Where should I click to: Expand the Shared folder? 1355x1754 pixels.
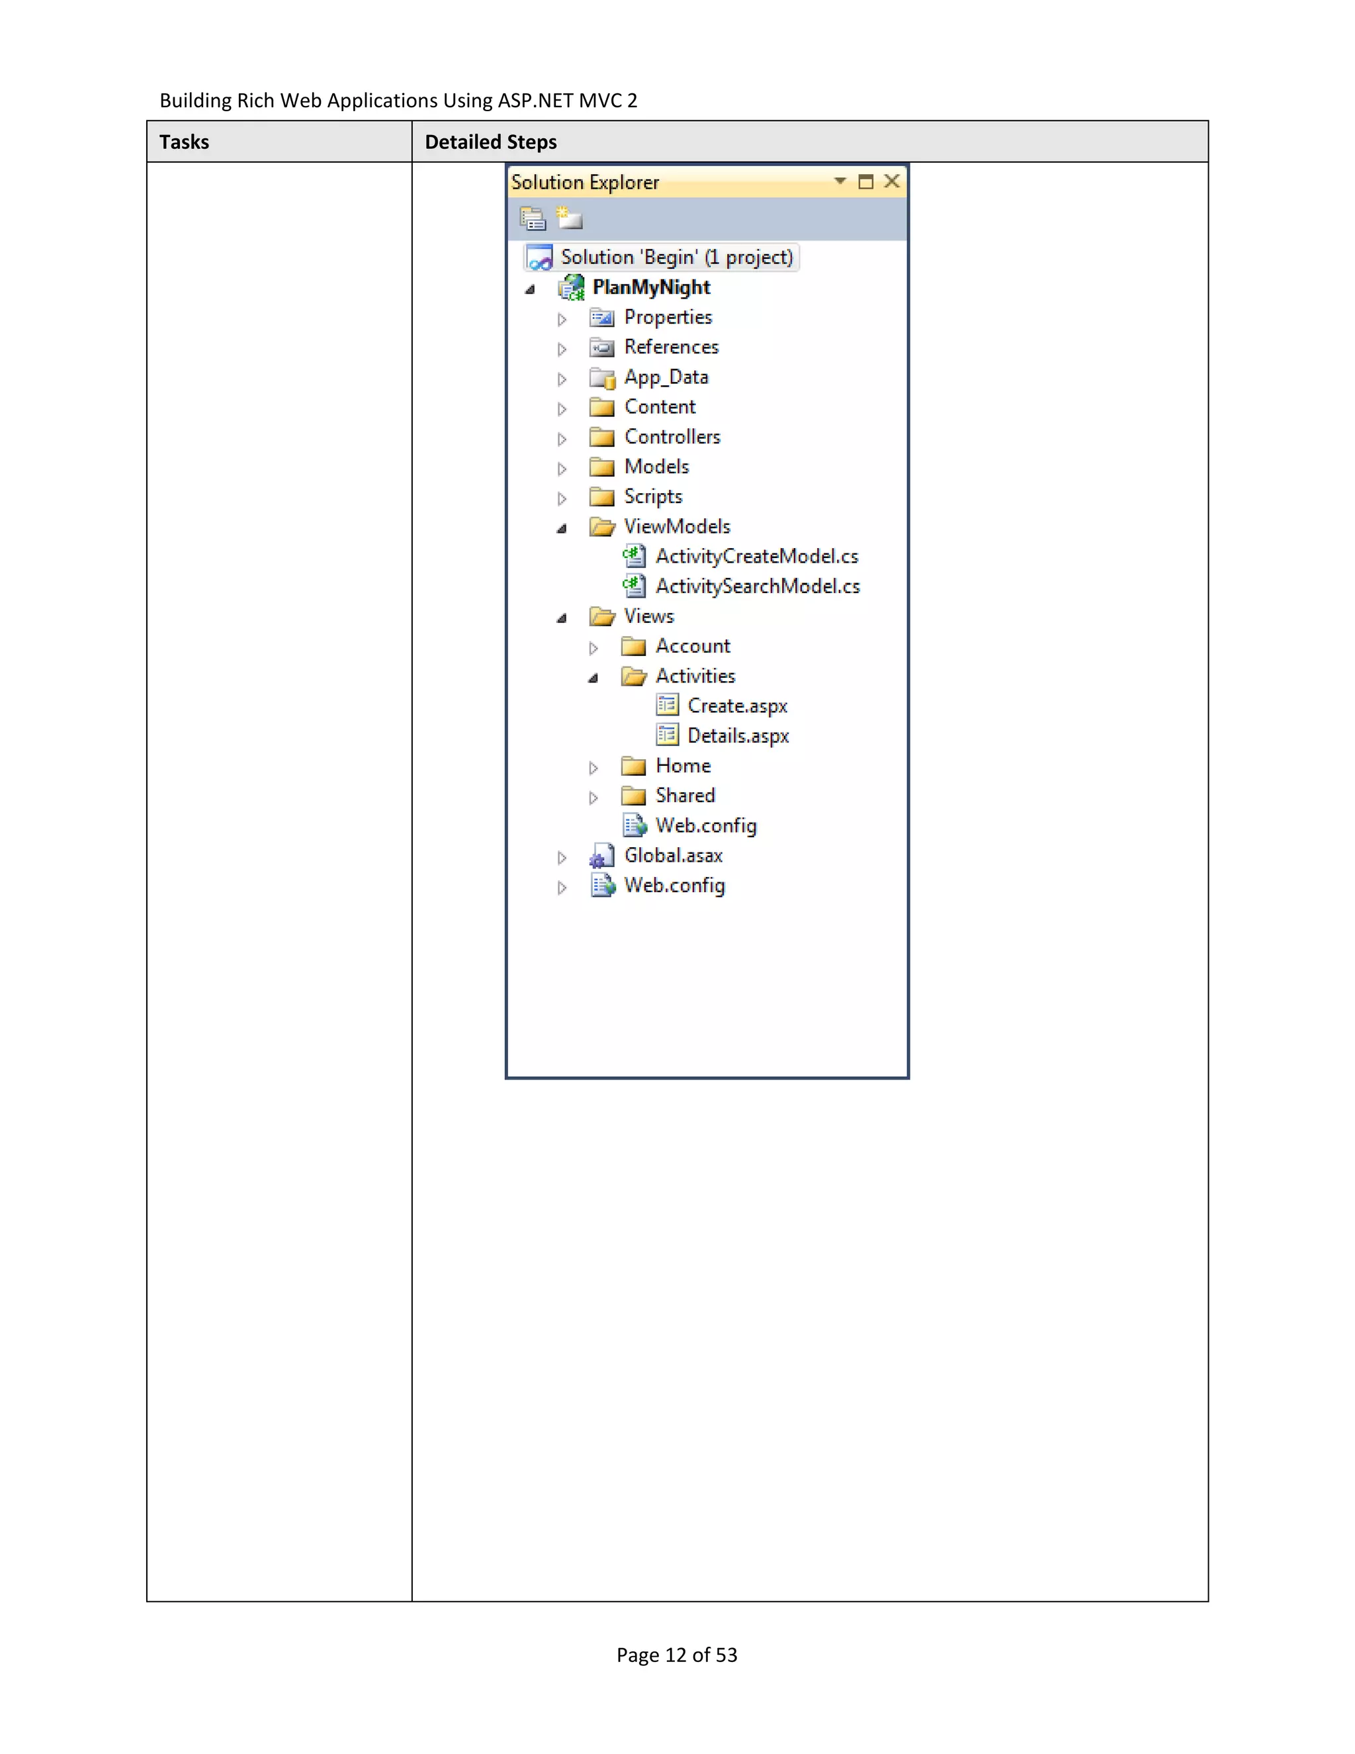click(x=593, y=798)
